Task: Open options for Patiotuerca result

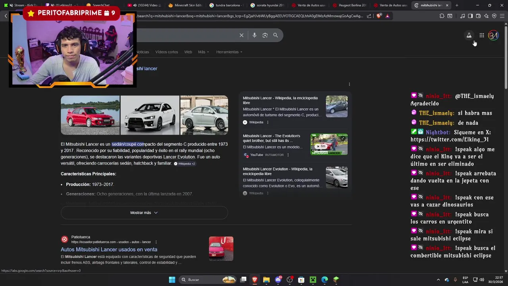Action: click(156, 242)
